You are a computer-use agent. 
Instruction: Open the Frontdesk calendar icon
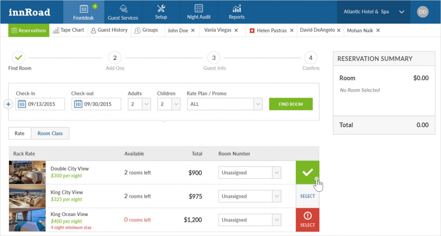pos(84,9)
